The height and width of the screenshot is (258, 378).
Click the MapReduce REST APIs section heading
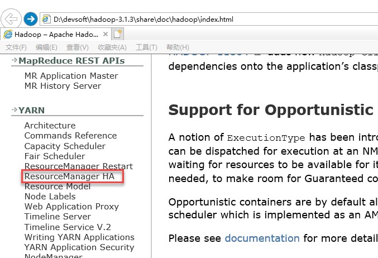click(71, 61)
